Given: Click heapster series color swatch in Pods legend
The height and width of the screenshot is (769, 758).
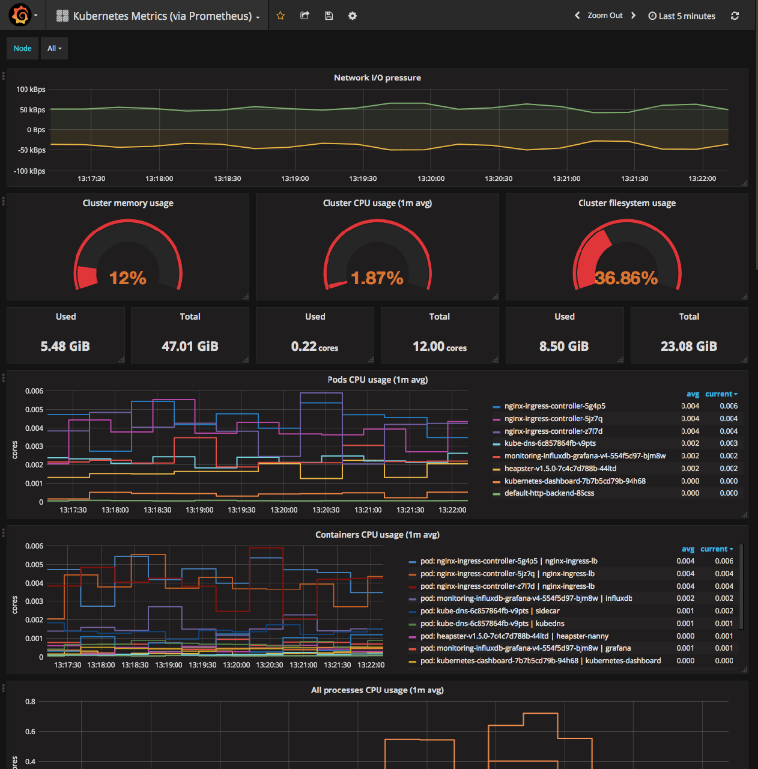Looking at the screenshot, I should click(x=496, y=469).
